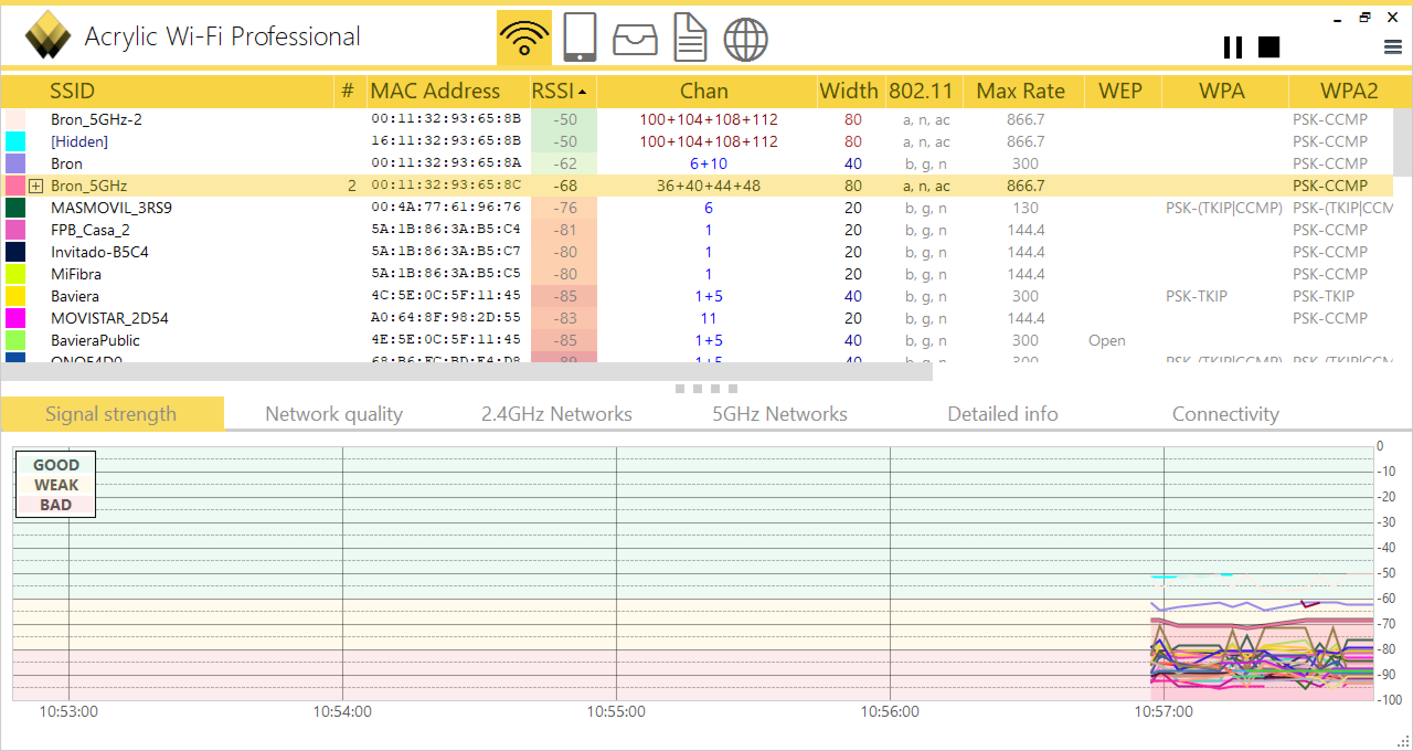Image resolution: width=1413 pixels, height=751 pixels.
Task: Pause the Wi-Fi capture
Action: click(1233, 47)
